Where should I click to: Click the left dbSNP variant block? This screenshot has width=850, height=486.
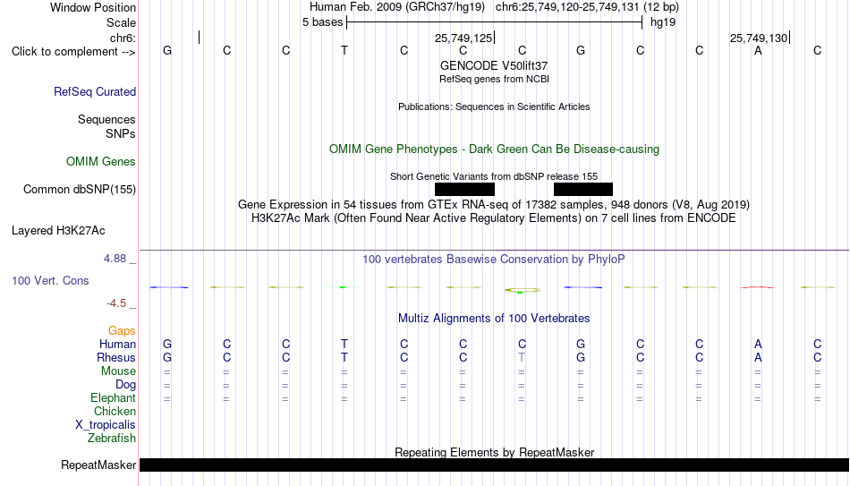point(464,190)
